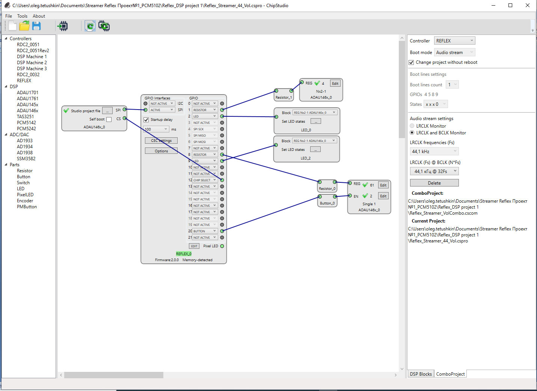Screen dimensions: 537x391
Task: Click Set LED states button in LED_0
Action: (x=315, y=121)
